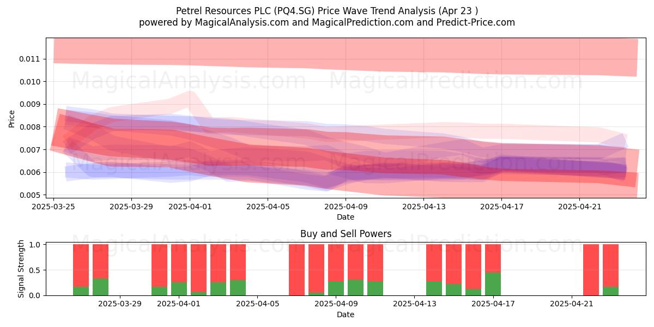Click the 2025-04-13 tick on Buy and Sell chart
654x327 pixels.
tap(414, 304)
